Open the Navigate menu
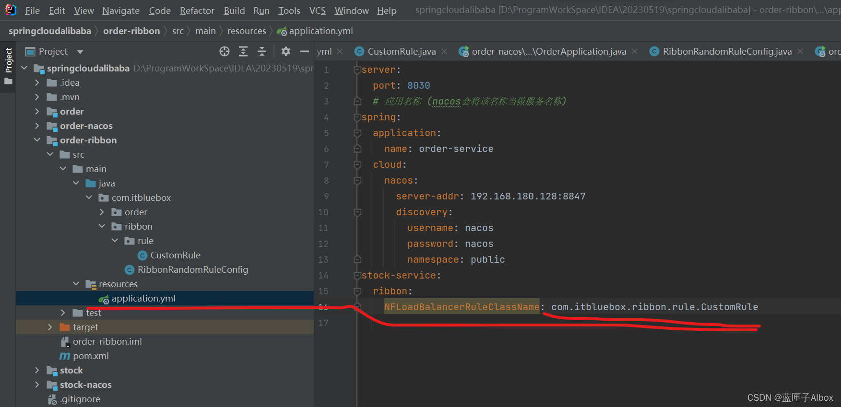Image resolution: width=841 pixels, height=407 pixels. point(121,11)
